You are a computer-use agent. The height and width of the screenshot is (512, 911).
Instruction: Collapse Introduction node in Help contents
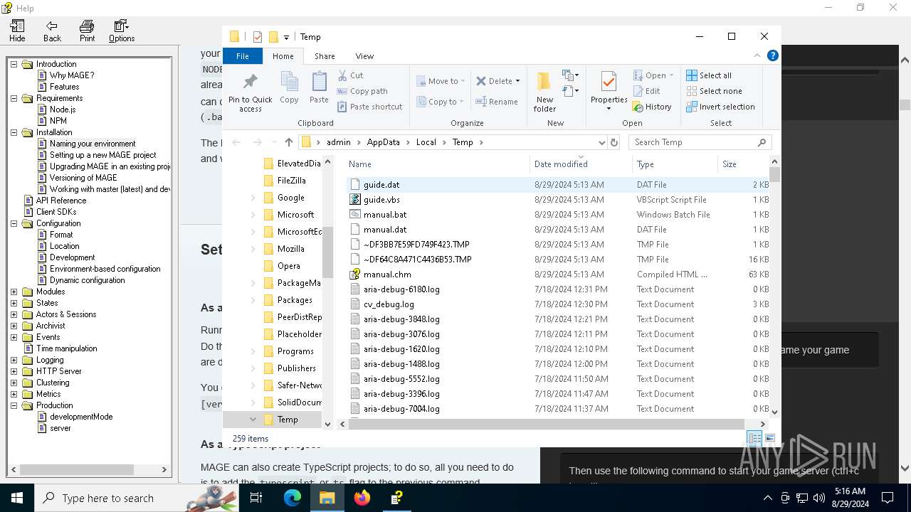[x=14, y=64]
